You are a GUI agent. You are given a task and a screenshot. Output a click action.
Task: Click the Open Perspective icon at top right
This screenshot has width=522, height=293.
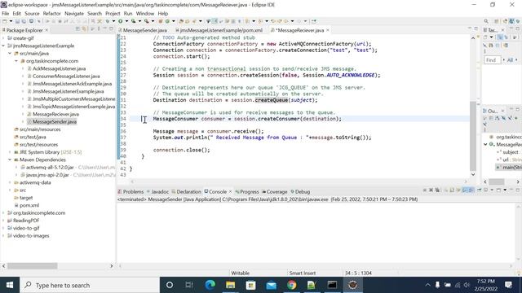pyautogui.click(x=497, y=21)
